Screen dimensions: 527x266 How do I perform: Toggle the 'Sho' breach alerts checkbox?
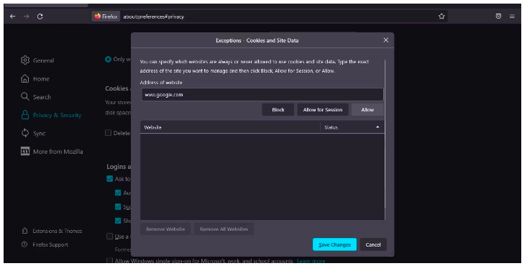(x=118, y=221)
